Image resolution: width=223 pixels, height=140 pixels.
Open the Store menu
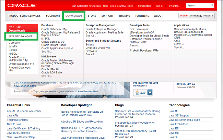pos(92,16)
